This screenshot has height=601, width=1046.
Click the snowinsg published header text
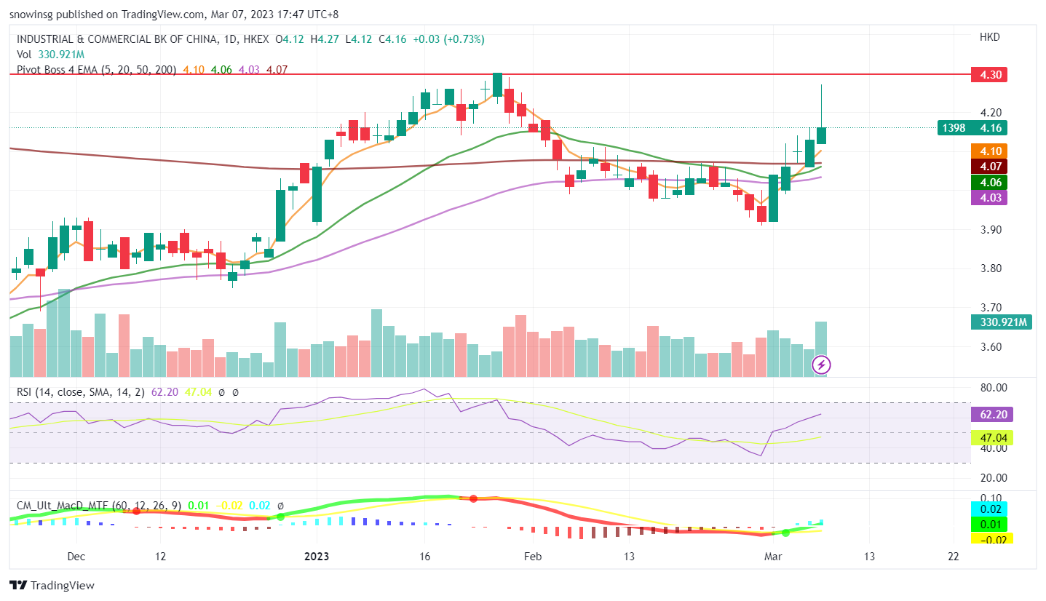174,14
